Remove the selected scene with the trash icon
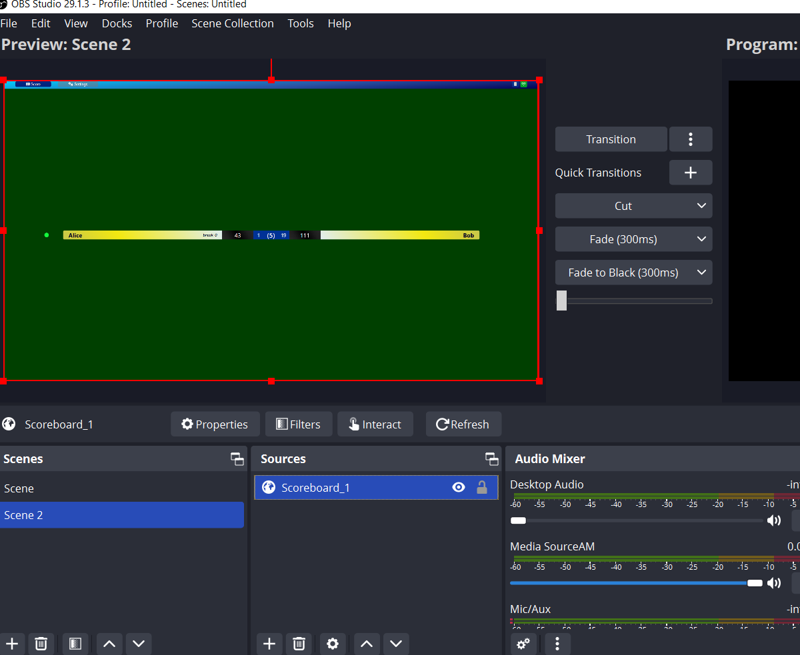Screen dimensions: 800x655 coord(41,644)
